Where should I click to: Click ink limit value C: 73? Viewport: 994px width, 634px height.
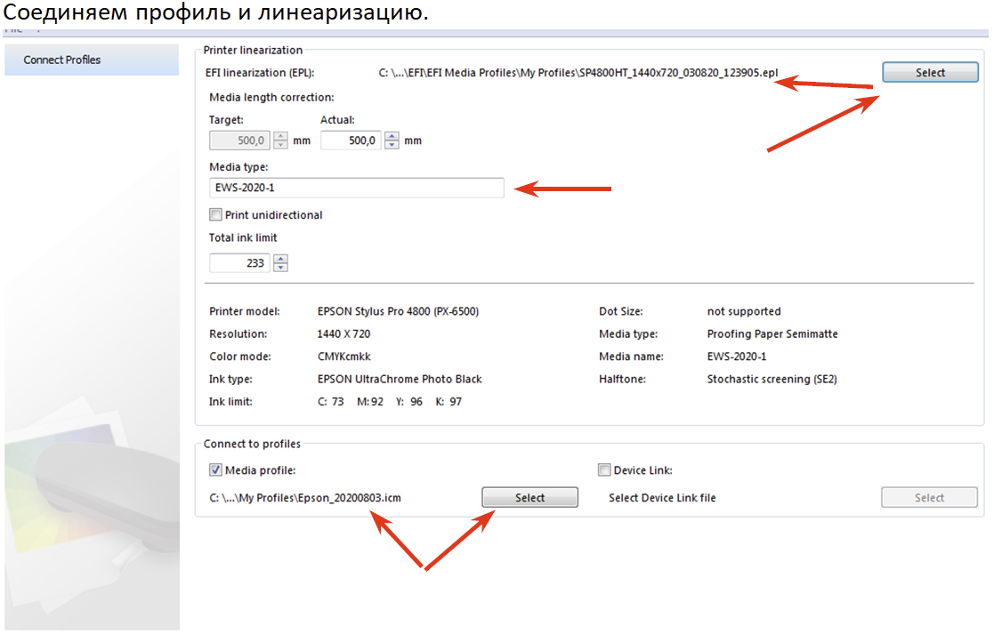(330, 402)
